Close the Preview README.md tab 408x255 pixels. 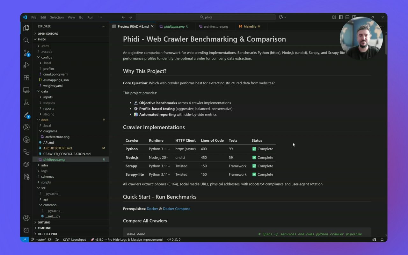(x=152, y=26)
